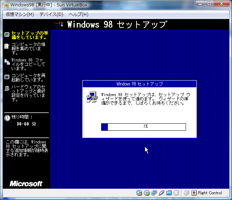Click the 30-60 分 remaining time value
Viewport: 232px width, 200px height.
(x=26, y=124)
